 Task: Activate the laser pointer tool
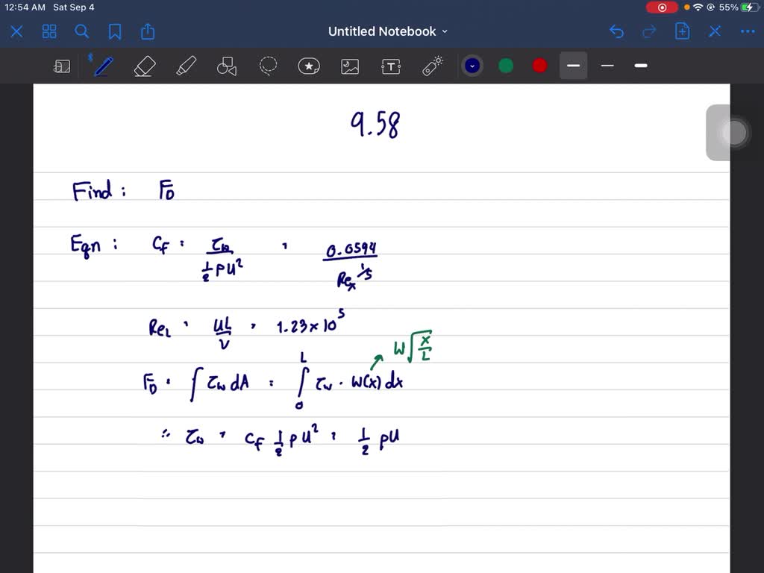[x=432, y=66]
